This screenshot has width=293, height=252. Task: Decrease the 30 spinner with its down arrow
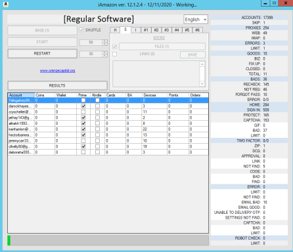(x=104, y=56)
